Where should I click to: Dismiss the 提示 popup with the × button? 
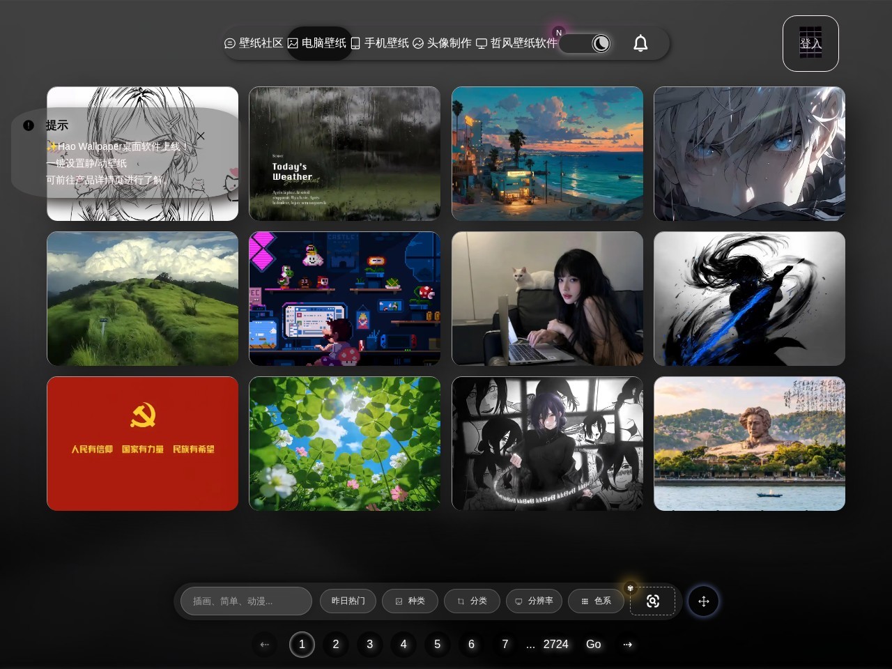(x=201, y=136)
